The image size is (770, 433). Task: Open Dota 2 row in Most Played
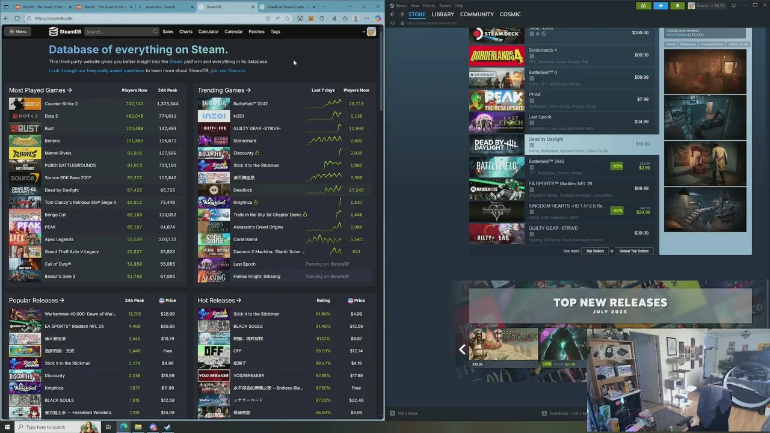[94, 116]
